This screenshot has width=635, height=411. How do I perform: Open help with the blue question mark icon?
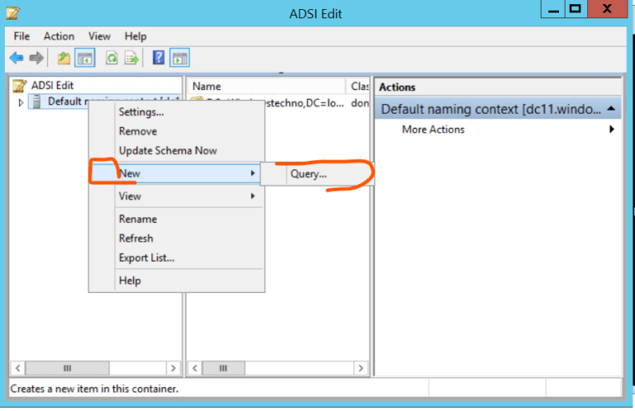coord(159,58)
